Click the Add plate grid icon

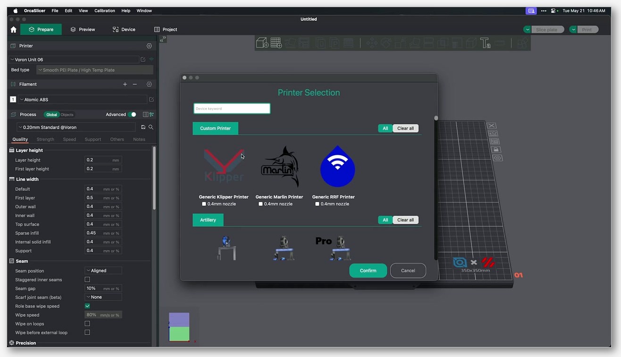pyautogui.click(x=277, y=43)
